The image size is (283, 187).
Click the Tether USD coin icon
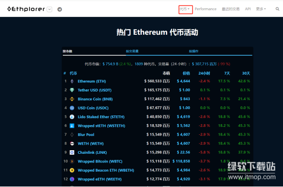pos(72,90)
